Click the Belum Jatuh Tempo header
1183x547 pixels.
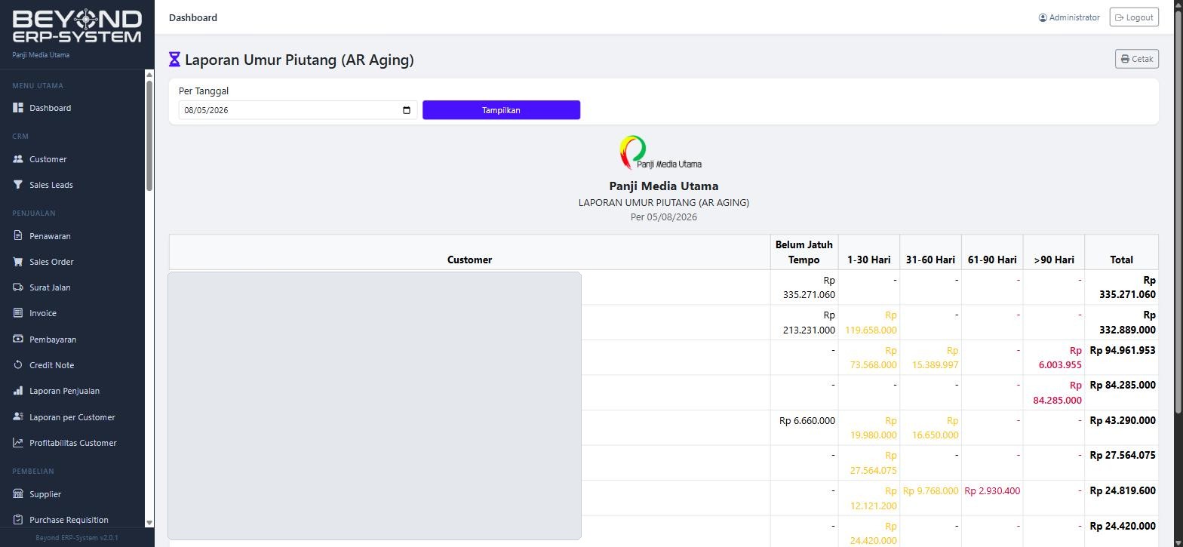pyautogui.click(x=804, y=252)
